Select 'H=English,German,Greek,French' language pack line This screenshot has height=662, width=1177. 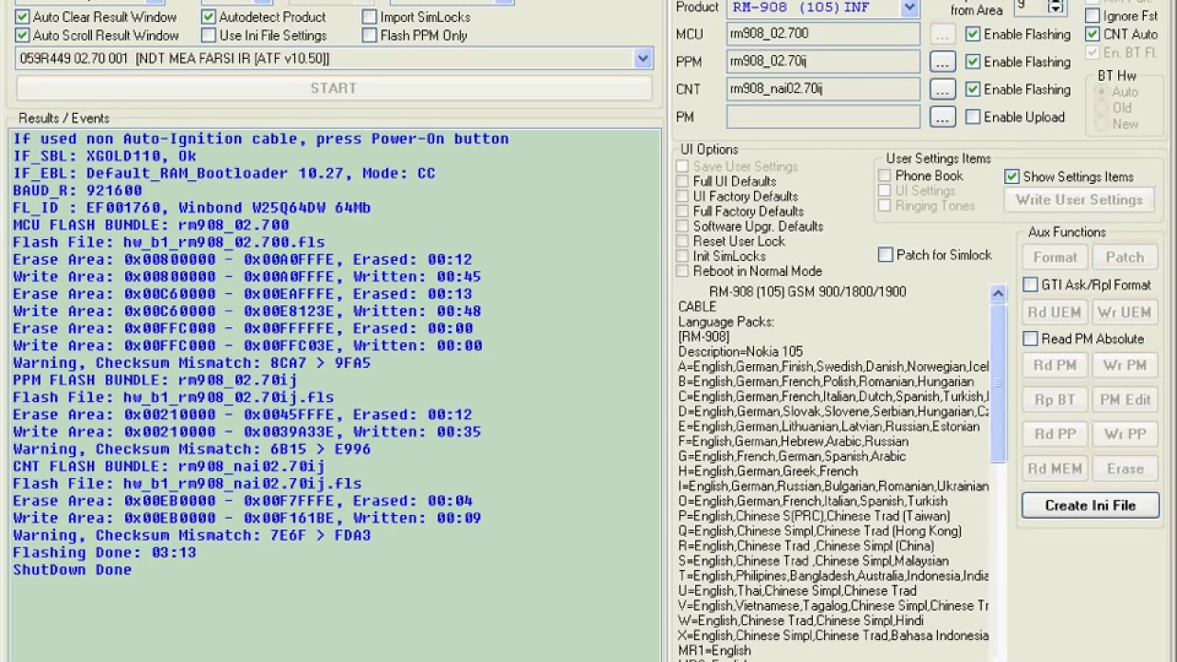tap(768, 471)
